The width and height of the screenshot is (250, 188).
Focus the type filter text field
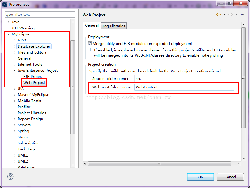click(40, 15)
